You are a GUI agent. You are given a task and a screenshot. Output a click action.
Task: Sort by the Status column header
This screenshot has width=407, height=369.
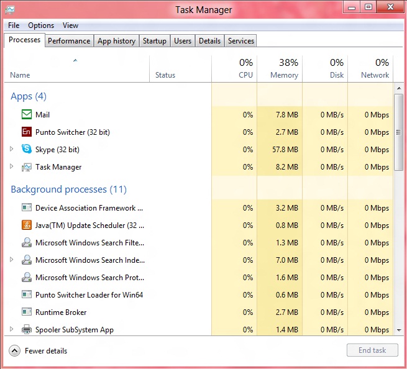(180, 69)
